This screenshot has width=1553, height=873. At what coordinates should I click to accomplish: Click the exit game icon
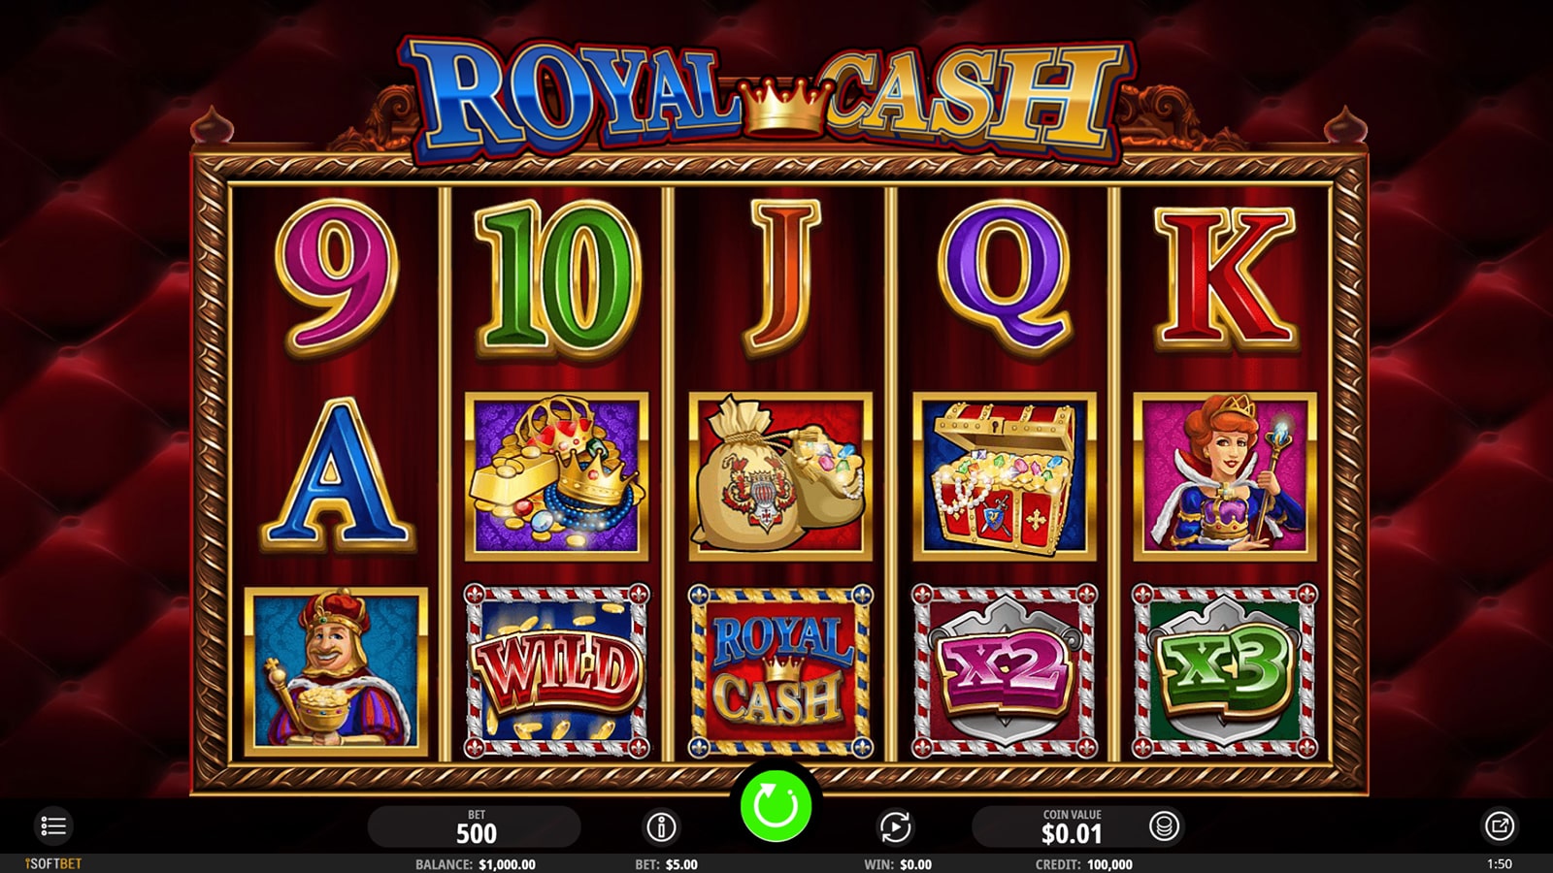point(1500,826)
